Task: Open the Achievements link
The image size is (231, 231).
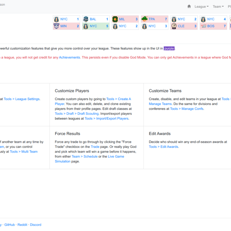Action: pyautogui.click(x=69, y=58)
